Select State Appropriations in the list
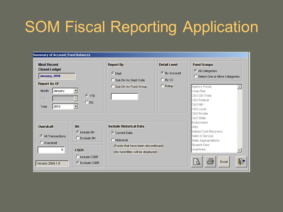Screen dimensions: 283x212 pyautogui.click(x=214, y=140)
